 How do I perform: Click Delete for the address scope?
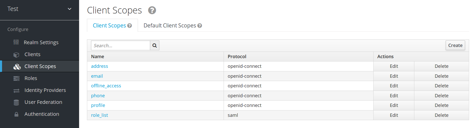point(441,66)
